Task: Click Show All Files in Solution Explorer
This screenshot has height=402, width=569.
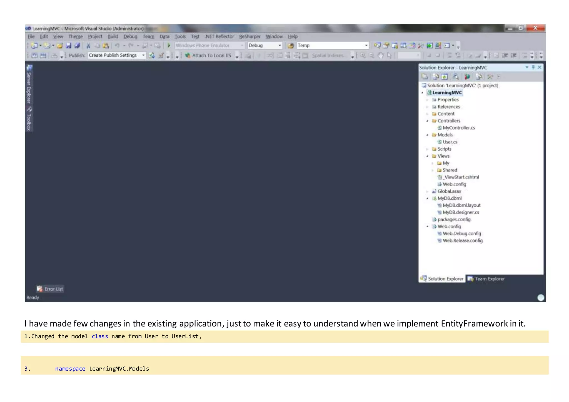Action: coord(436,77)
